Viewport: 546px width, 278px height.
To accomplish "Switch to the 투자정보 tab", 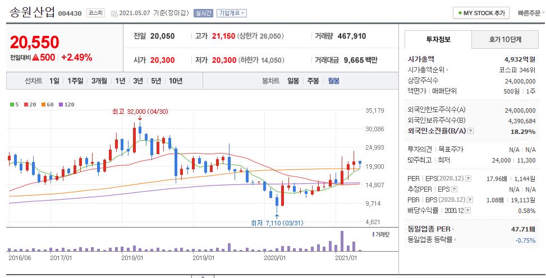I will point(438,40).
